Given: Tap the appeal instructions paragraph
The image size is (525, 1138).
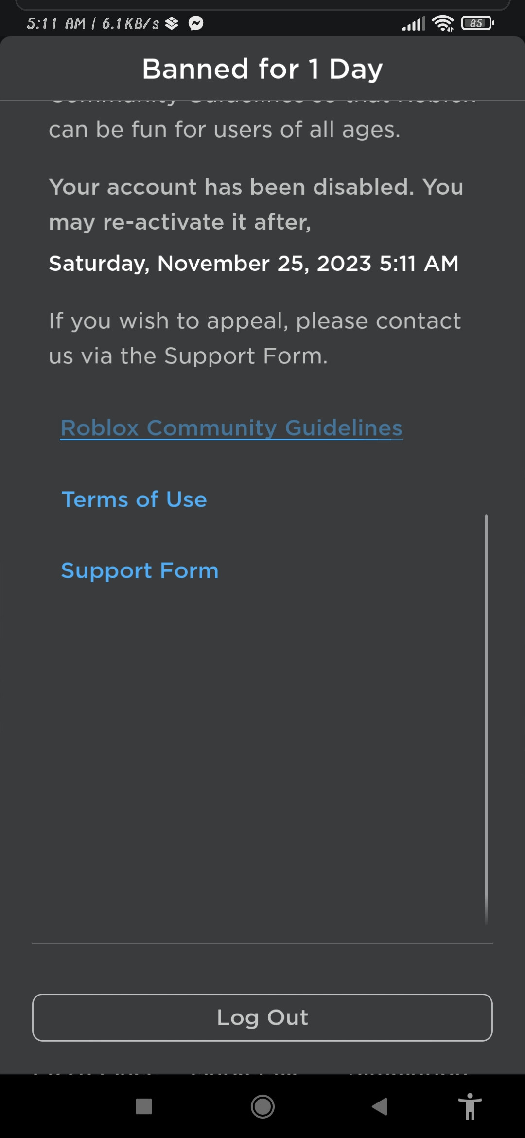Looking at the screenshot, I should (x=255, y=338).
